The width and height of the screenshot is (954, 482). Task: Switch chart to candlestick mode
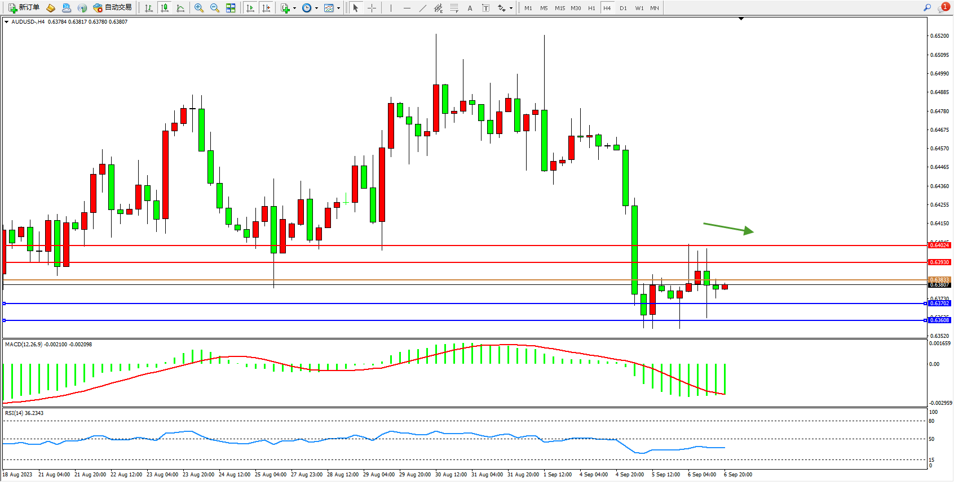click(165, 8)
